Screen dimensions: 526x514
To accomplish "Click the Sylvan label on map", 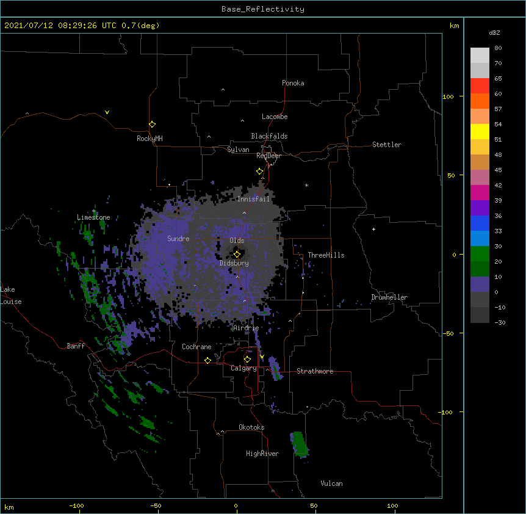I will pos(238,150).
